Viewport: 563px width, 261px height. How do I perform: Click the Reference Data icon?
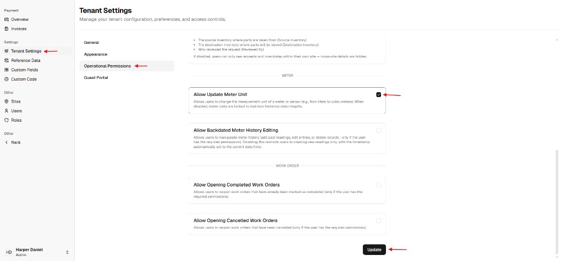click(7, 60)
